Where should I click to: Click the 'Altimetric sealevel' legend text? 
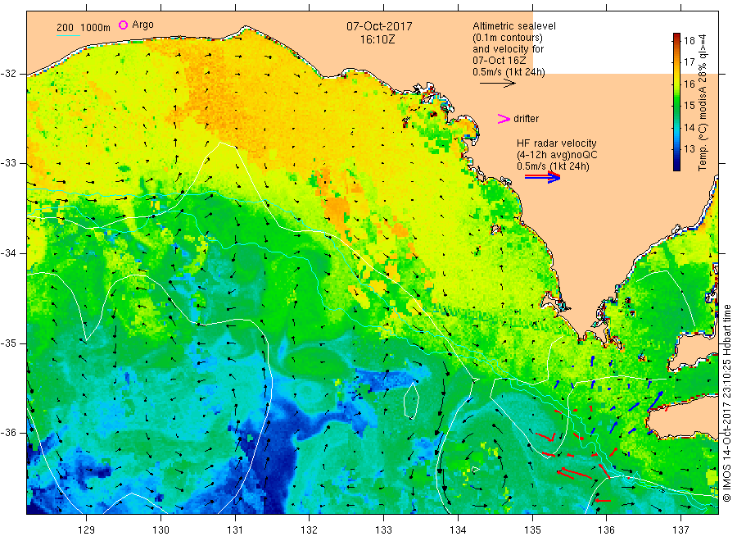pyautogui.click(x=514, y=26)
